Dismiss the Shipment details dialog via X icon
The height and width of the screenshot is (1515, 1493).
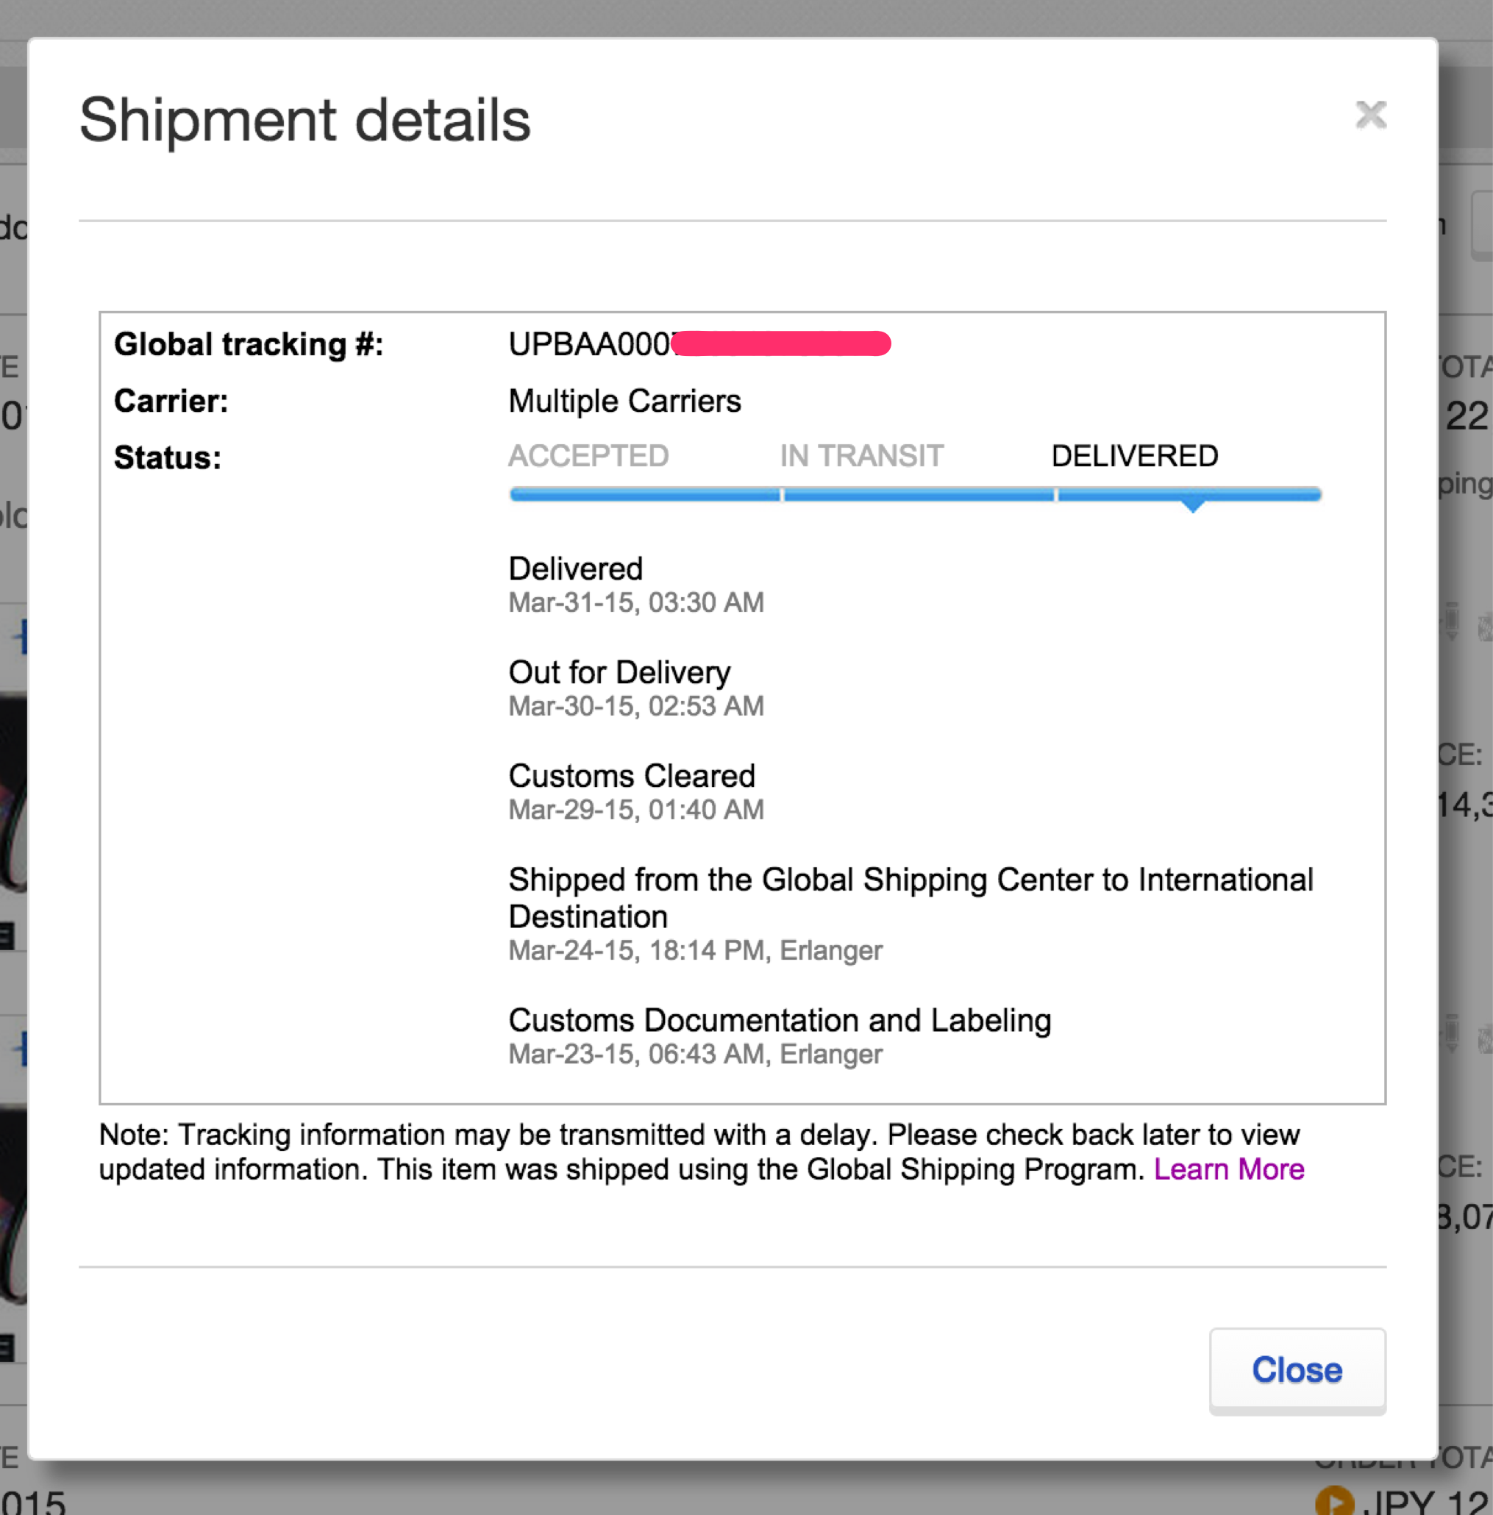pyautogui.click(x=1372, y=115)
